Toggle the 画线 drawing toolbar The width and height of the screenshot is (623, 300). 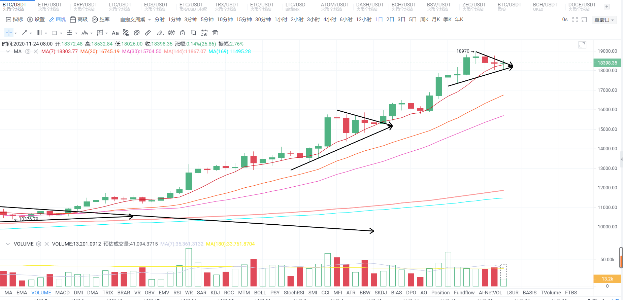(57, 20)
